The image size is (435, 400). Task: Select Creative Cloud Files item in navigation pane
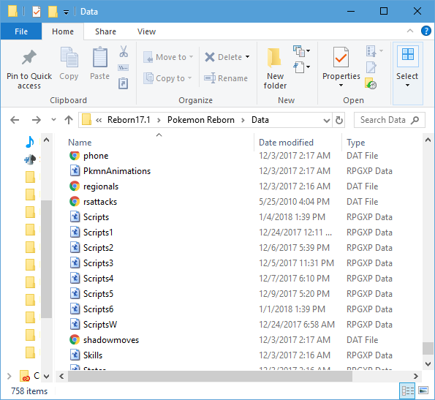pyautogui.click(x=30, y=376)
